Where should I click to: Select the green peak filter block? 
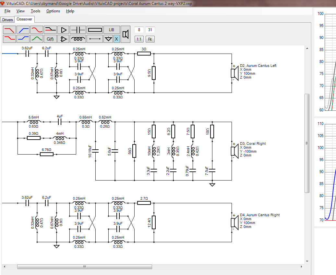click(x=36, y=39)
